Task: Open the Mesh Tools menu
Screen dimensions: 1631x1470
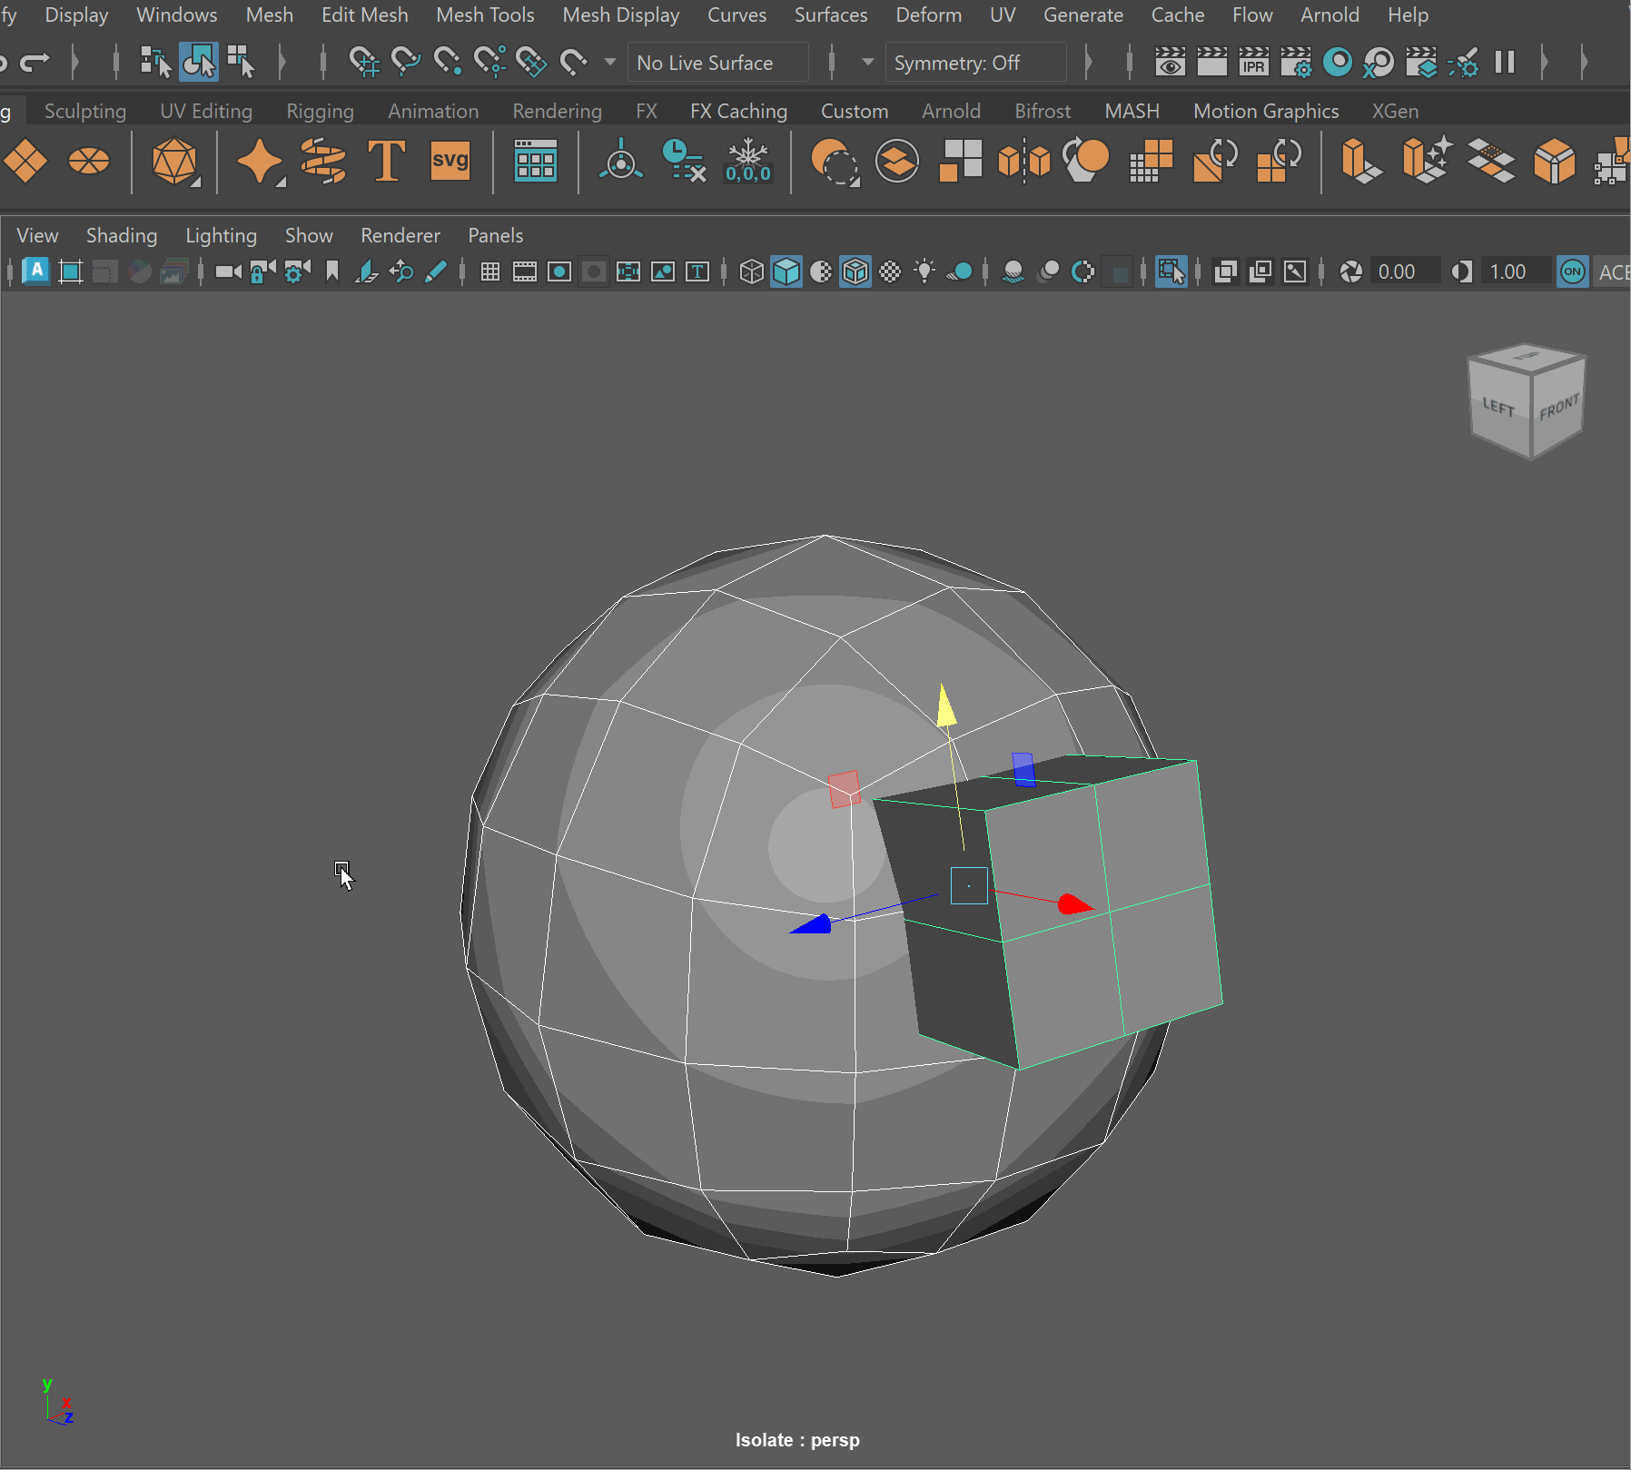Action: 485,15
